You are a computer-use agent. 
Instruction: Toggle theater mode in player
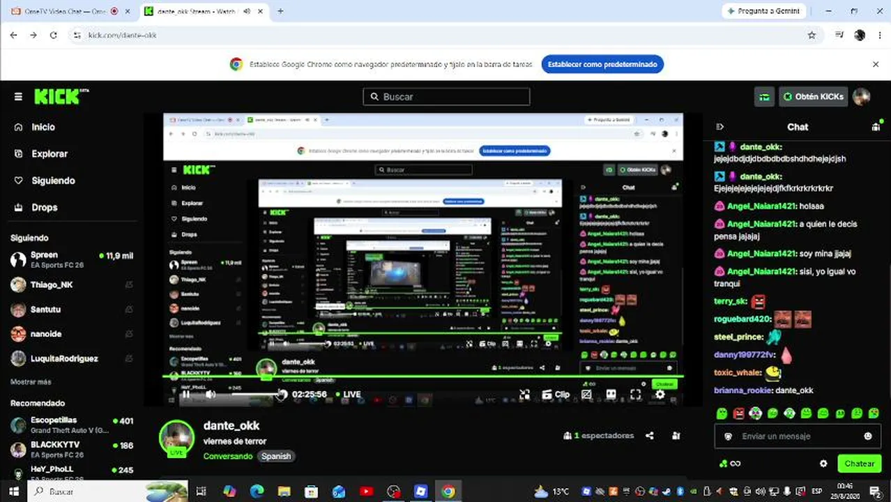coord(611,395)
